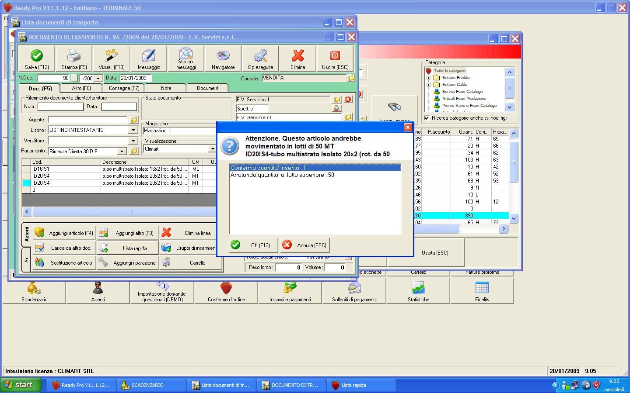Click the Messaggio pen icon
Image resolution: width=630 pixels, height=393 pixels.
click(x=149, y=56)
